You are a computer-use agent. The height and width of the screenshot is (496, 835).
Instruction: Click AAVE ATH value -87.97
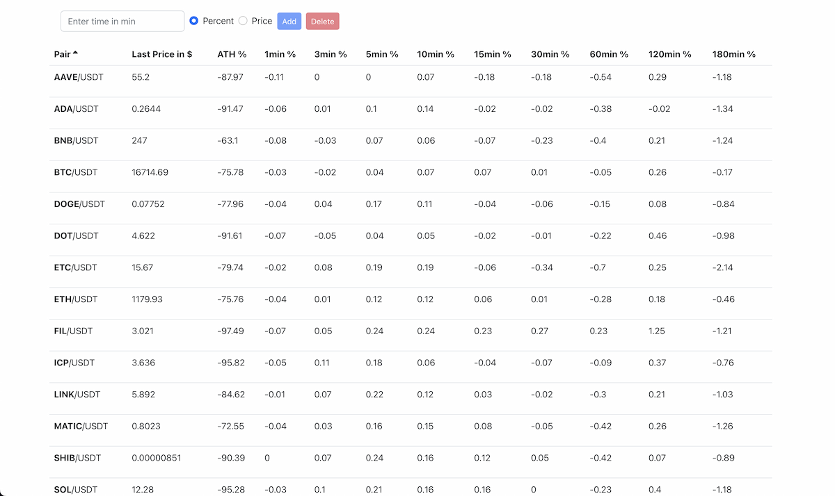[230, 77]
